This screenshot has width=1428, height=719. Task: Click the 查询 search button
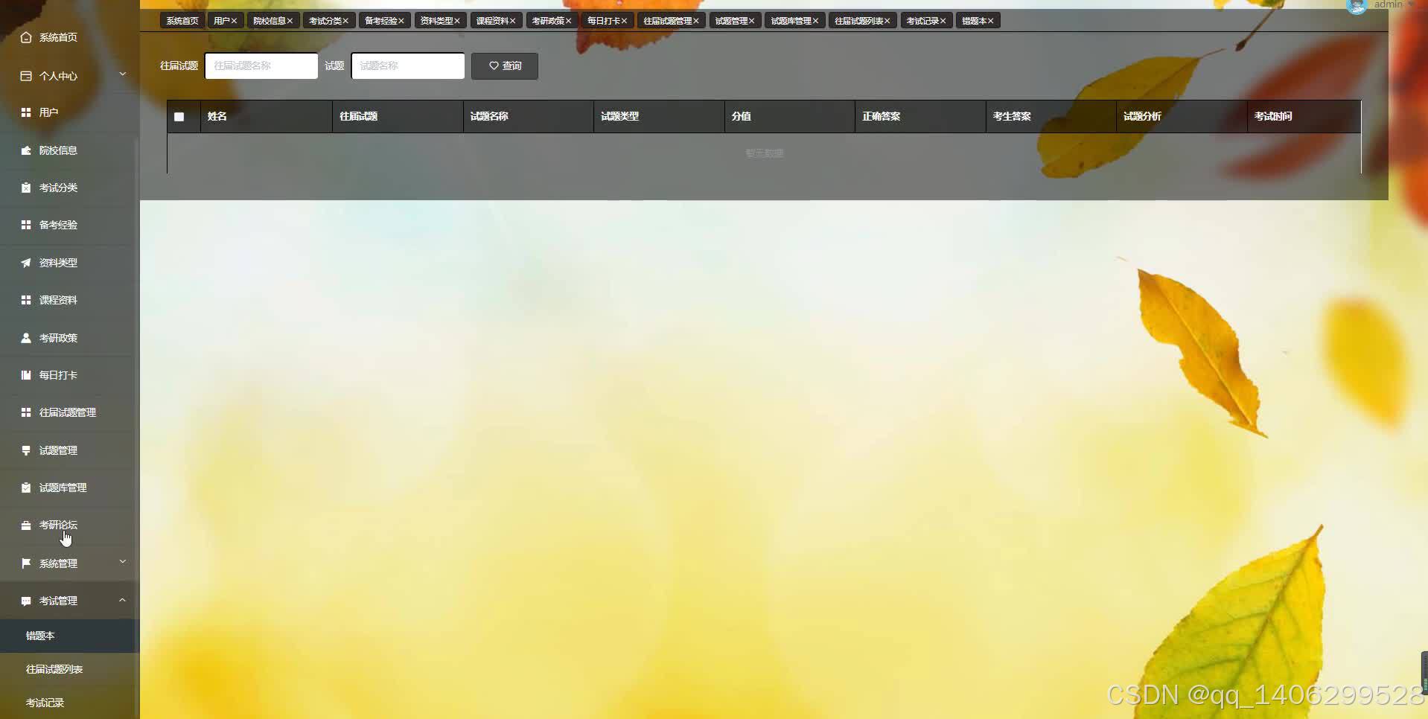[x=505, y=66]
